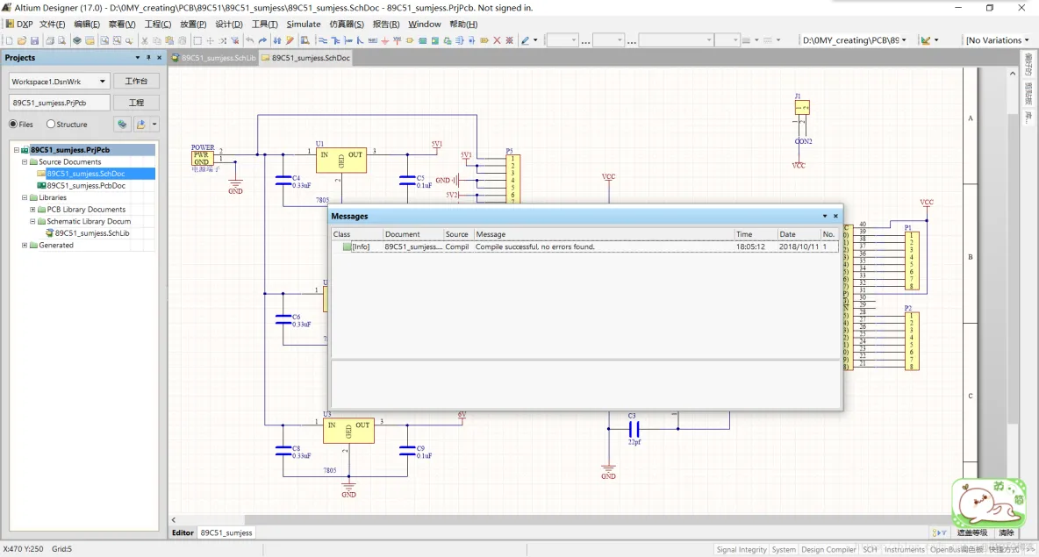This screenshot has width=1039, height=557.
Task: Click the Undo arrow icon
Action: tap(250, 40)
